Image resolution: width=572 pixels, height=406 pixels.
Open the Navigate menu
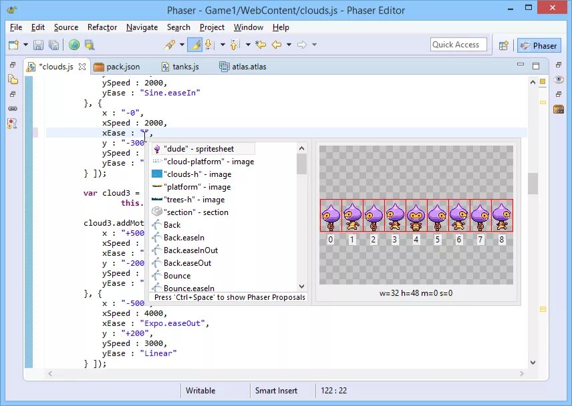coord(142,27)
